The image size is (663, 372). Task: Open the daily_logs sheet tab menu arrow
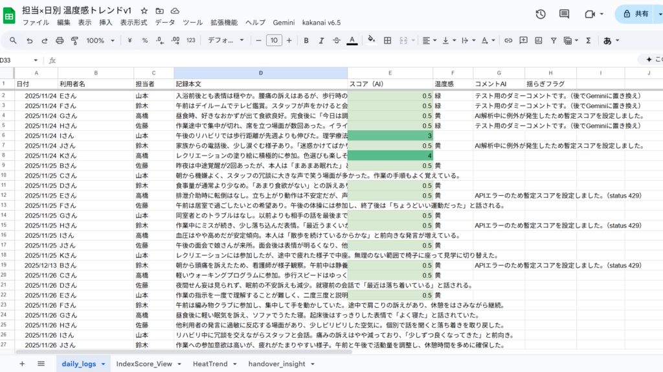103,364
